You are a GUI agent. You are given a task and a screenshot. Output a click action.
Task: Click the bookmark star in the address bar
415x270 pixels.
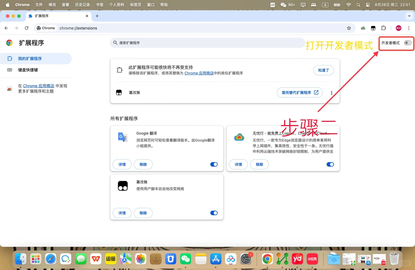[349, 28]
